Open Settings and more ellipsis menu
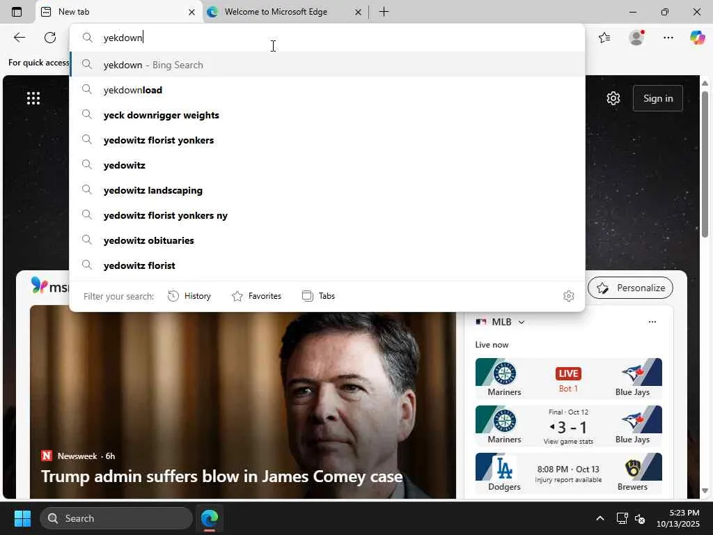 pyautogui.click(x=668, y=38)
